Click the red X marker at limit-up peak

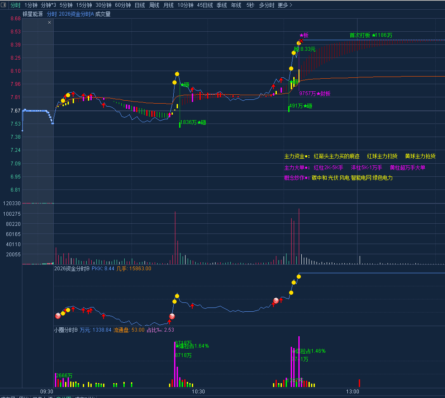[301, 41]
